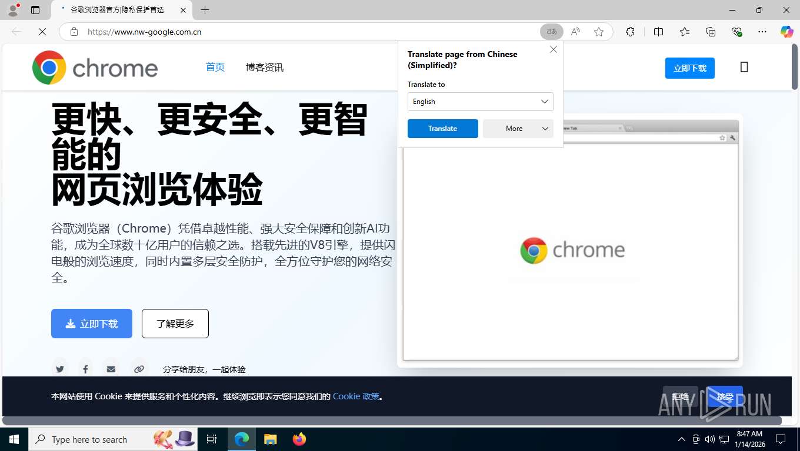
Task: Click the 立即下载 button with download icon
Action: tap(92, 324)
